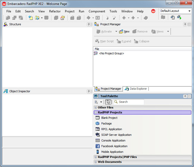Click the Main Script button
The image size is (194, 167).
click(x=104, y=41)
